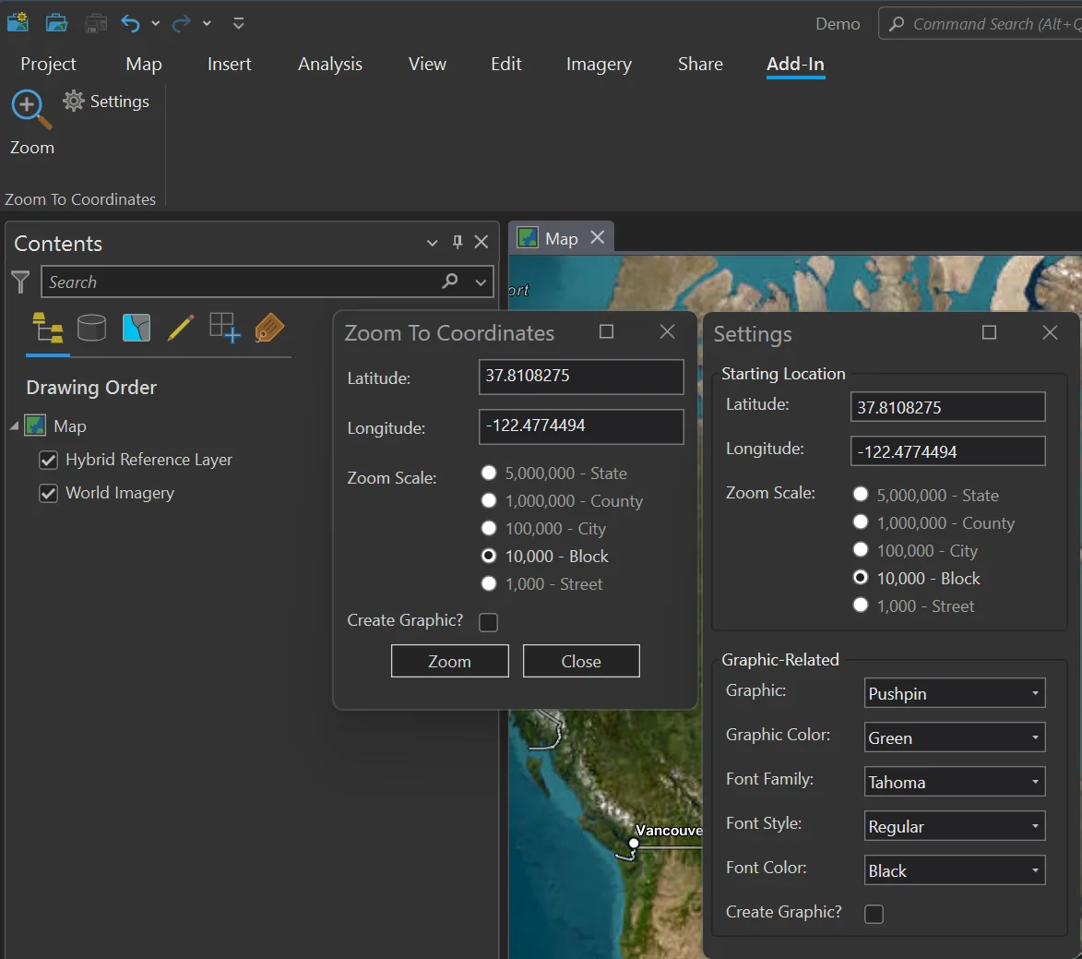Enable Create Graphic in Zoom To Coordinates dialog

pyautogui.click(x=488, y=622)
